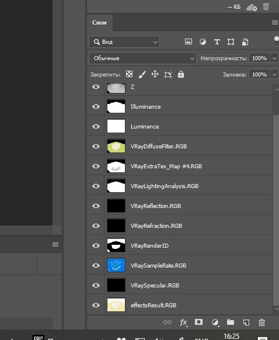Hide the VRaySpecular.RGB layer
The width and height of the screenshot is (279, 340).
pos(96,285)
